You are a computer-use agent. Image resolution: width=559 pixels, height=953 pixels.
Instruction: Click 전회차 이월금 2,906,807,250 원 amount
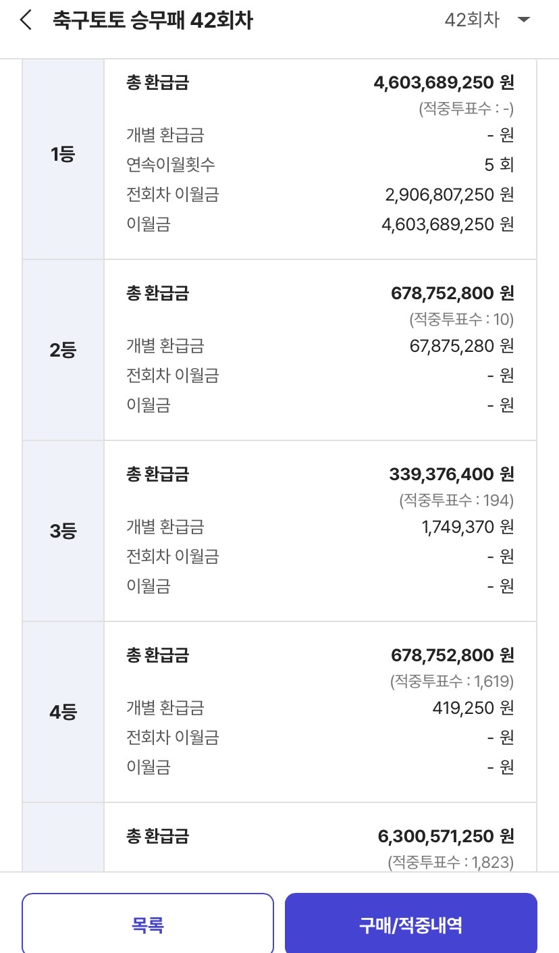(450, 195)
